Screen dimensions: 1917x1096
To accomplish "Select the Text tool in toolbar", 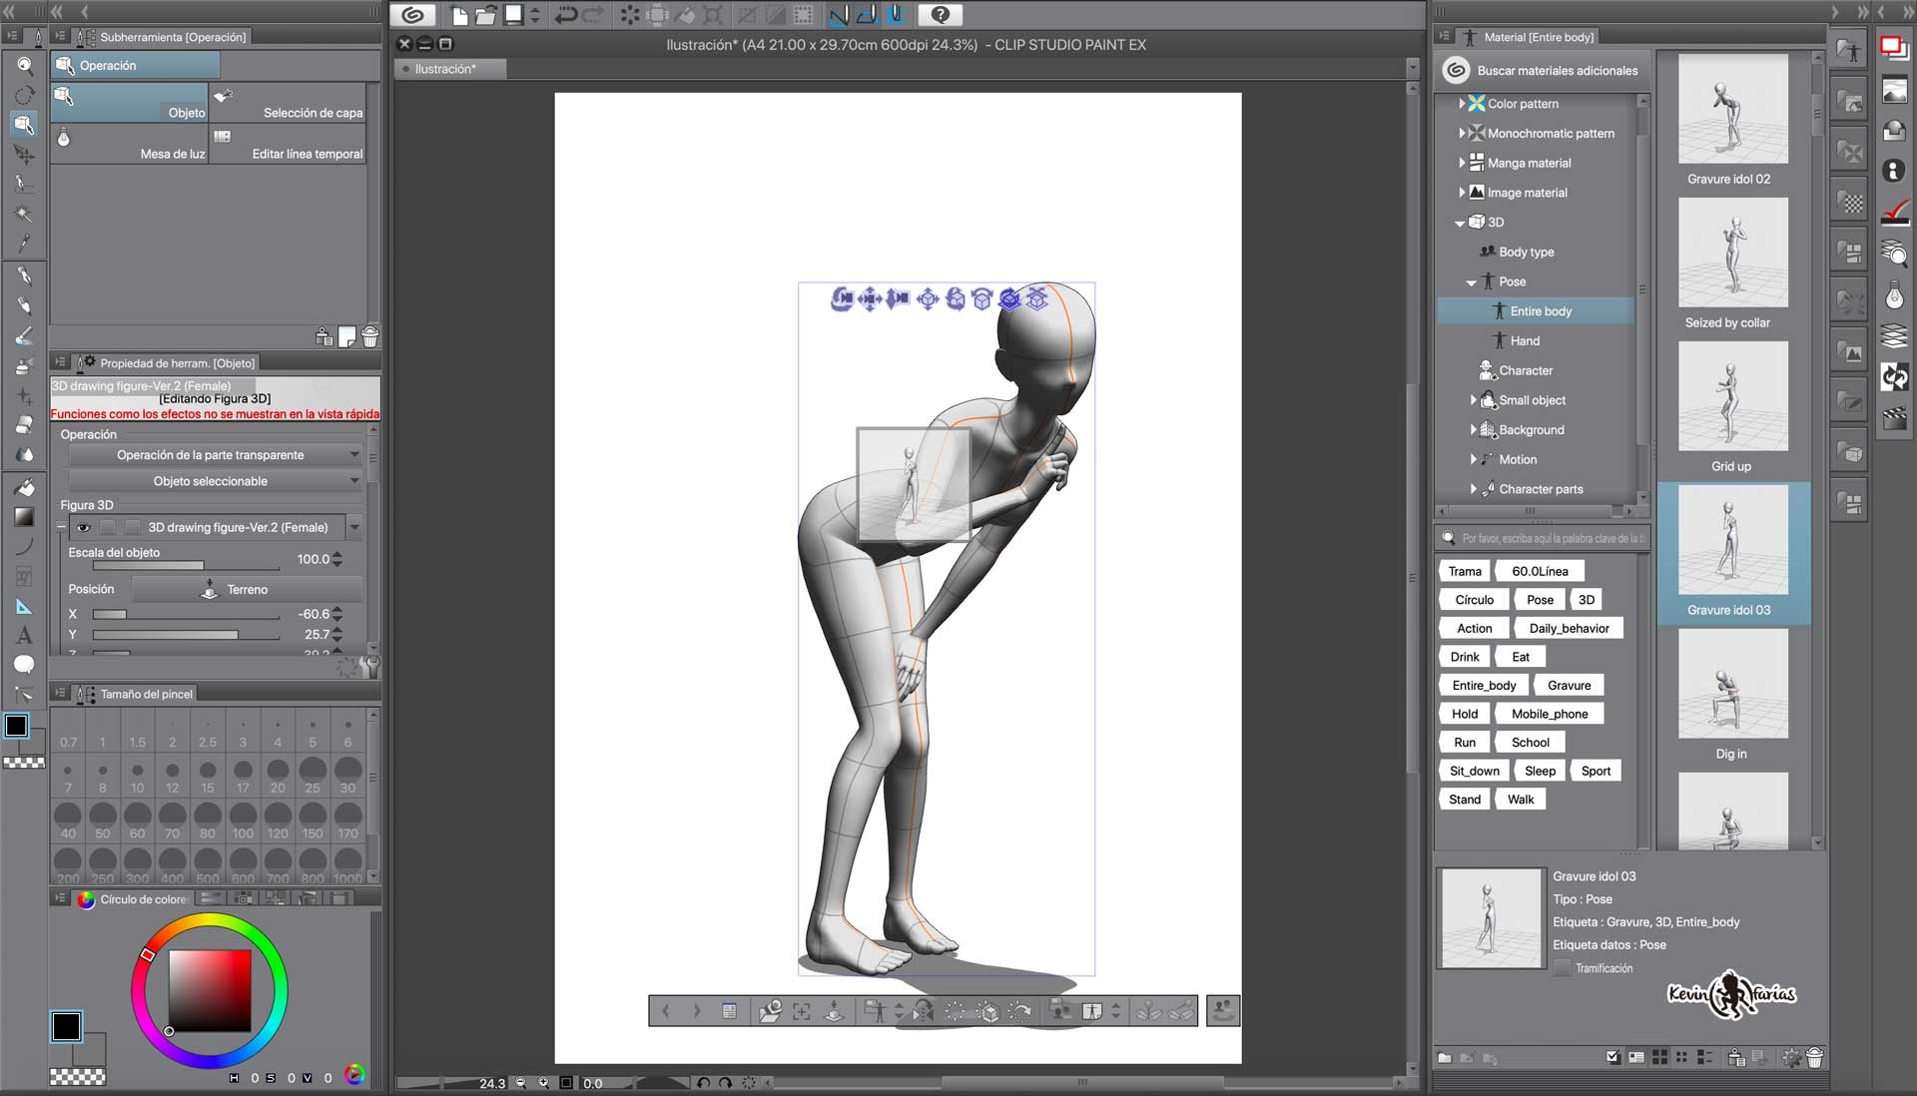I will coord(24,636).
